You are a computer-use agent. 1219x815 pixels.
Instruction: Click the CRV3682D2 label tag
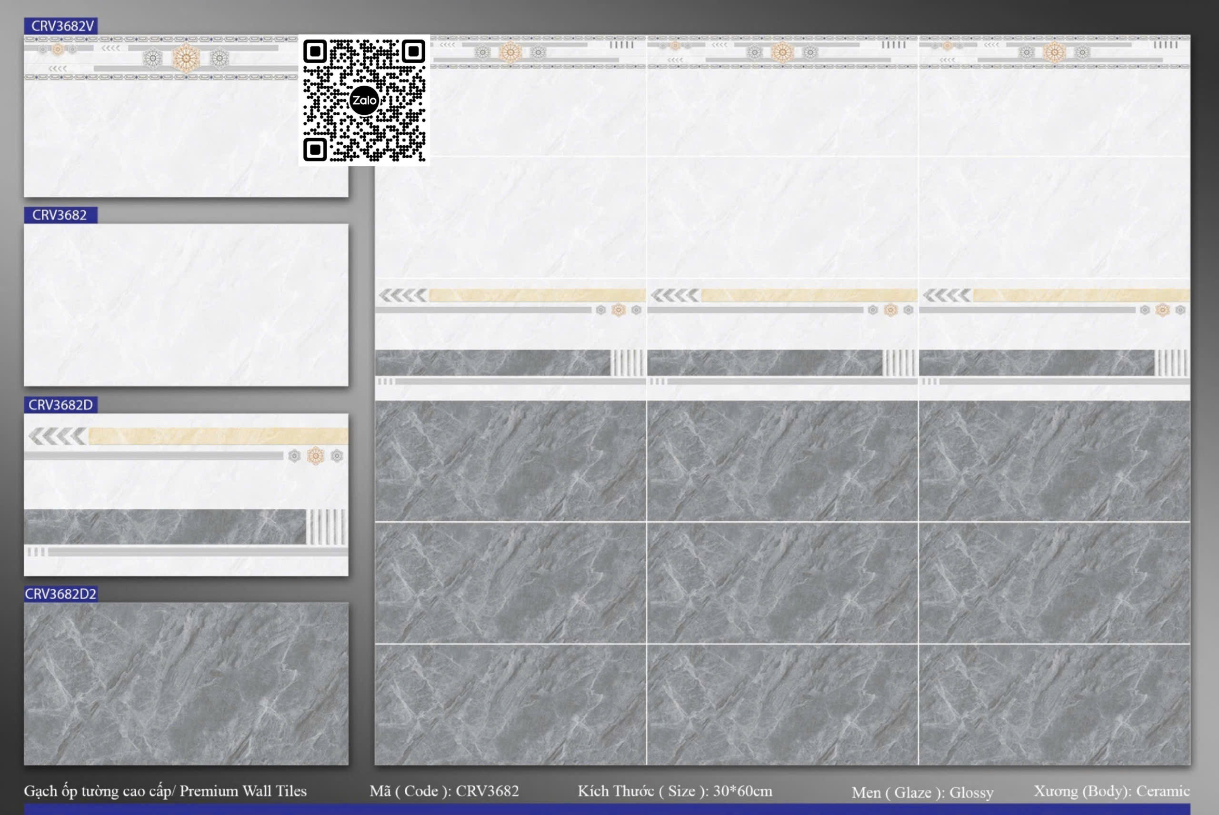click(61, 594)
